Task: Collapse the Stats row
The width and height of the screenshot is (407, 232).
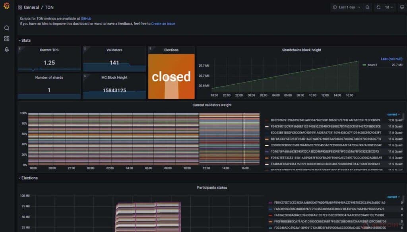Action: click(x=25, y=41)
